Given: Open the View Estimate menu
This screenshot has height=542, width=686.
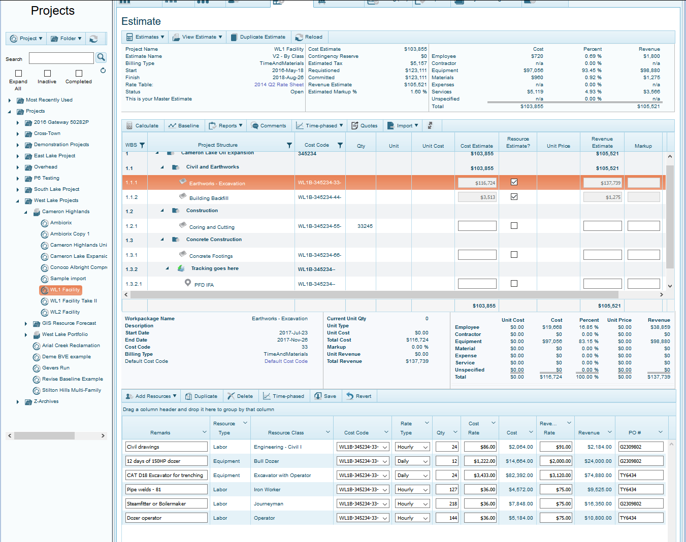Looking at the screenshot, I should coord(197,37).
